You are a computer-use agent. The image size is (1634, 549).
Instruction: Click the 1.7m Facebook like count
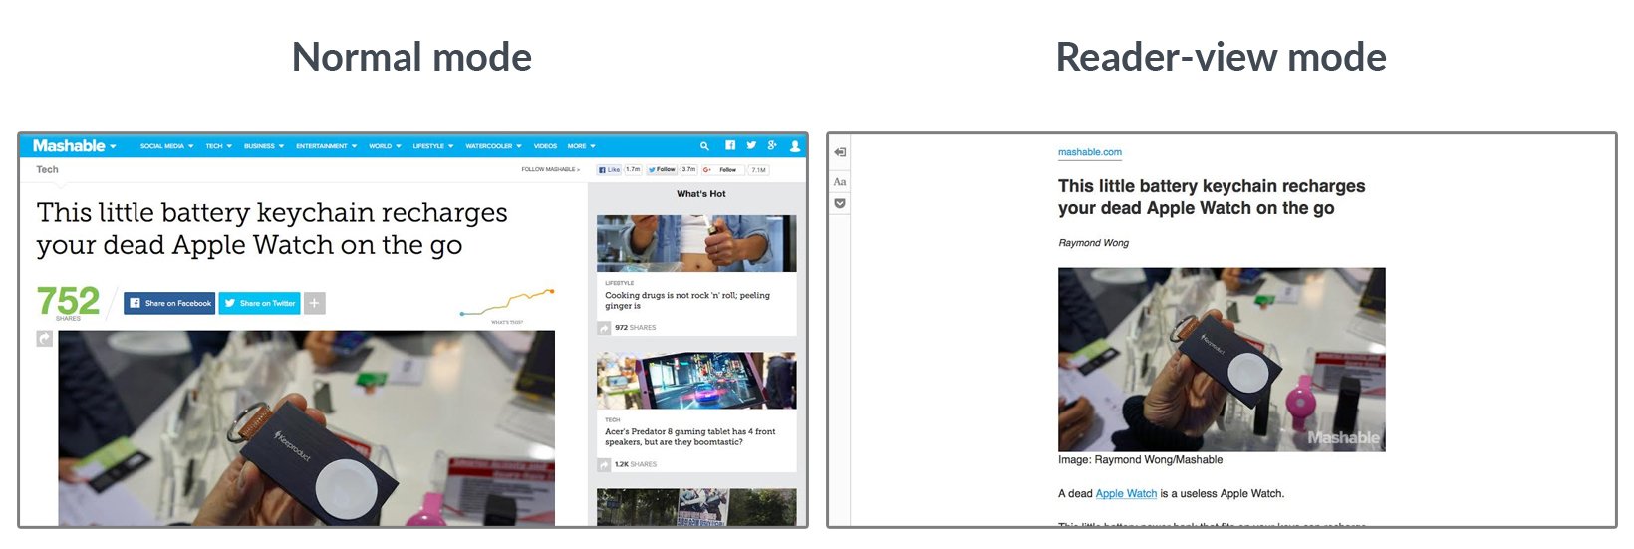633,170
